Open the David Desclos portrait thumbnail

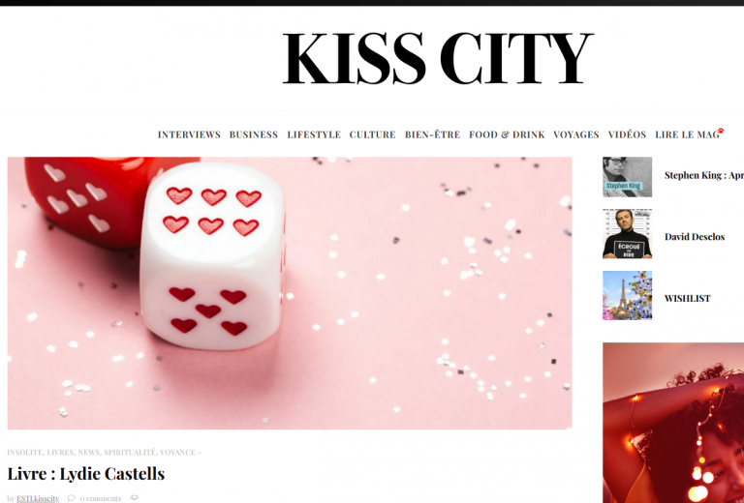[628, 234]
